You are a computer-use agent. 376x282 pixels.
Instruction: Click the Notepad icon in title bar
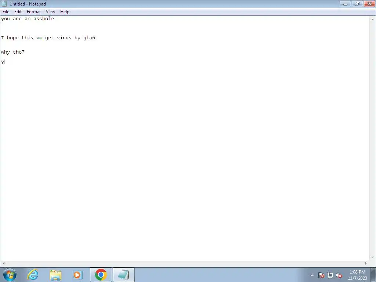[4, 4]
